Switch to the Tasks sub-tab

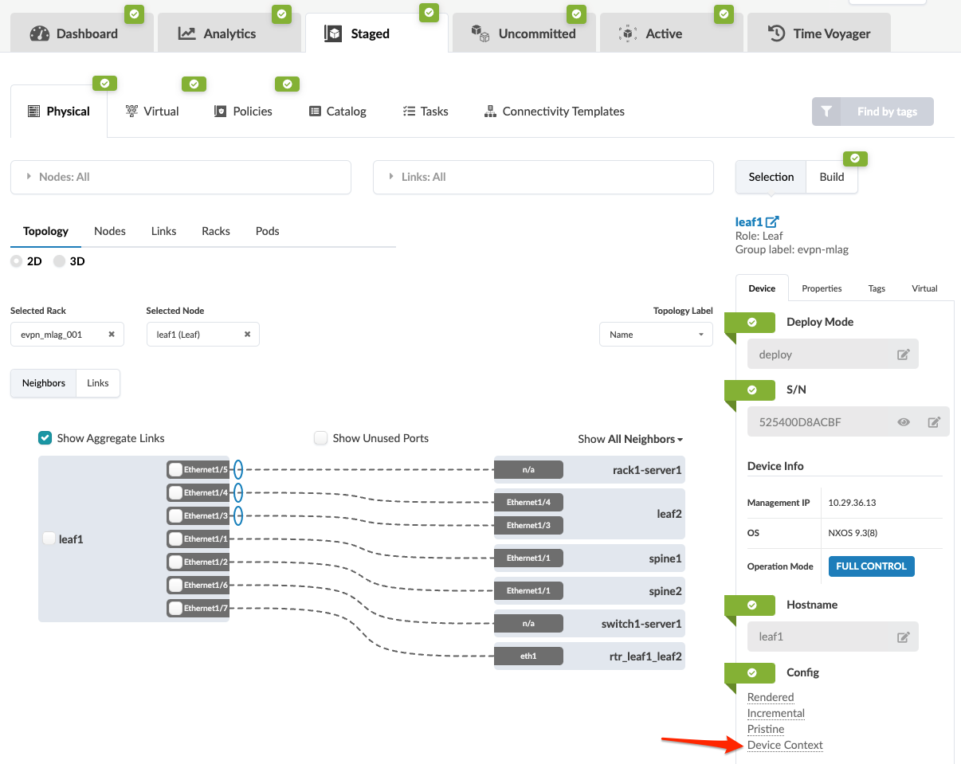tap(426, 112)
